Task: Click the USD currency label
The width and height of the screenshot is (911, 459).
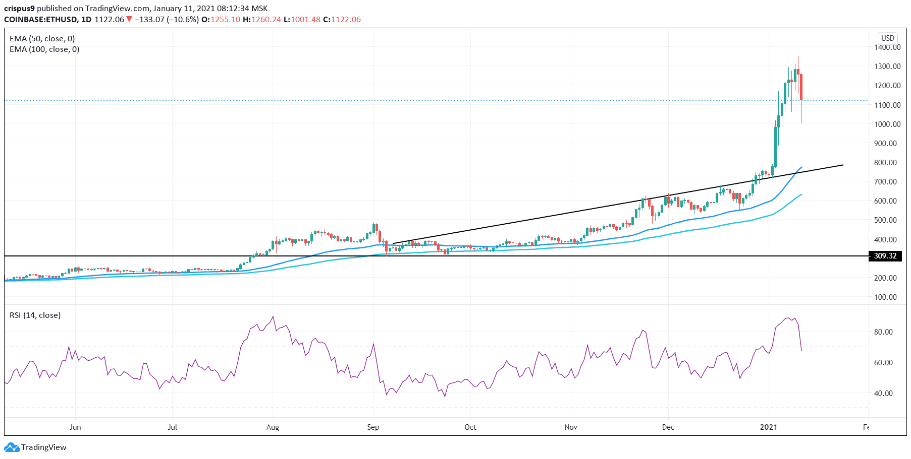Action: point(888,38)
